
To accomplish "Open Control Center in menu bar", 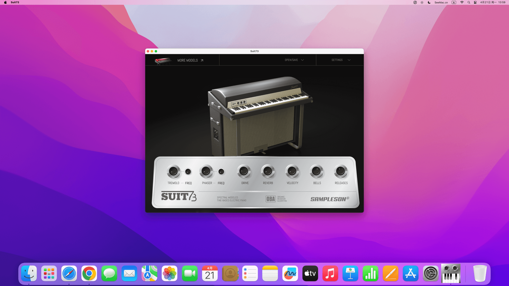I will [x=475, y=2].
